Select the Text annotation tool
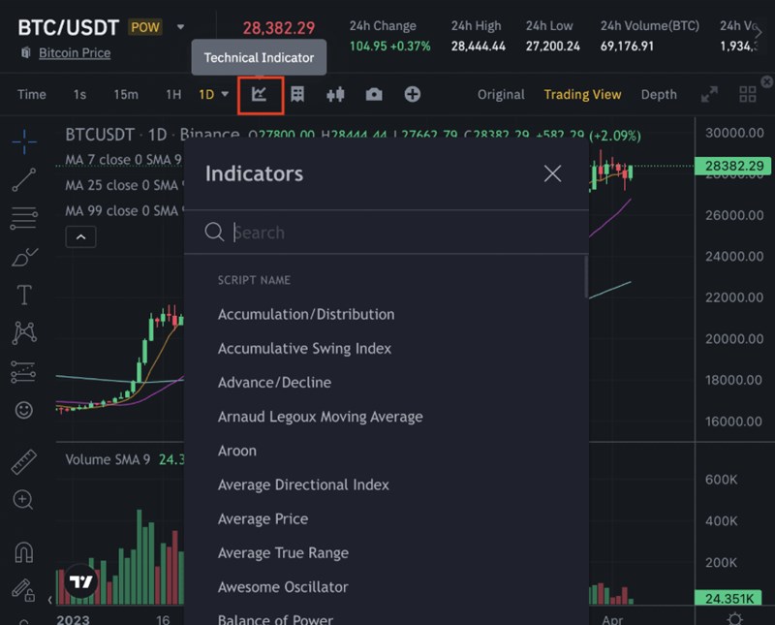 (24, 295)
